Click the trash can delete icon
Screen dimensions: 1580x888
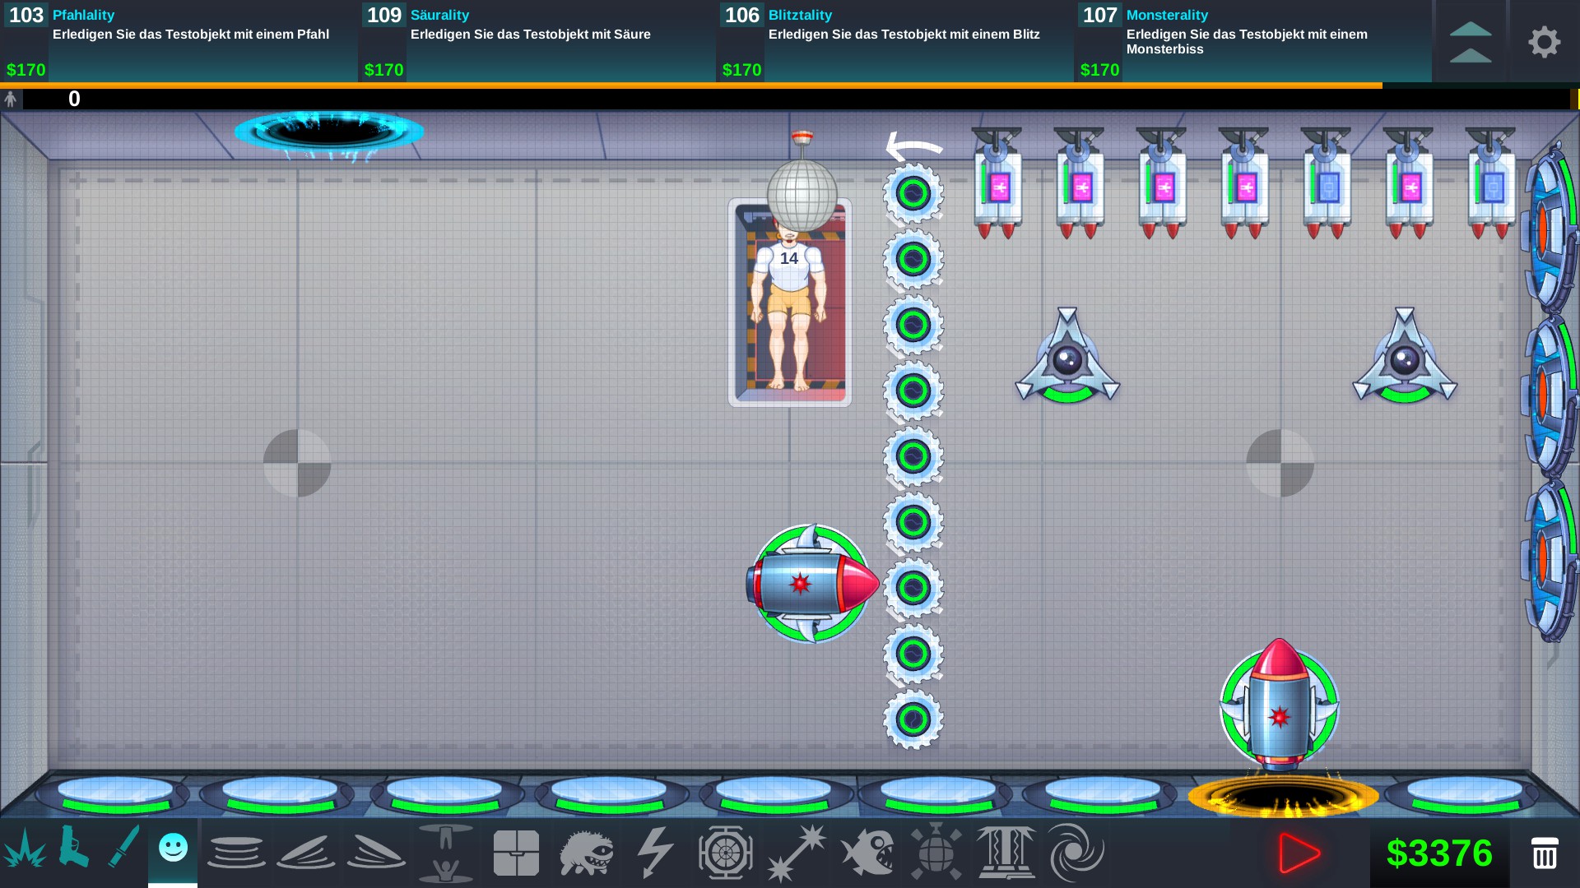[1544, 853]
